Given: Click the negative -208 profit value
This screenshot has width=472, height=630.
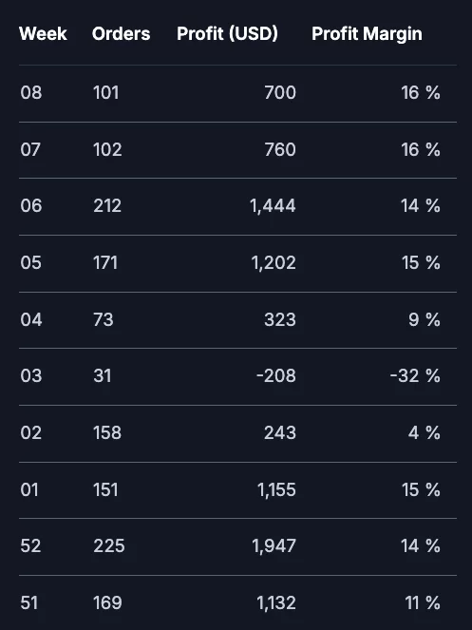Looking at the screenshot, I should coord(276,376).
